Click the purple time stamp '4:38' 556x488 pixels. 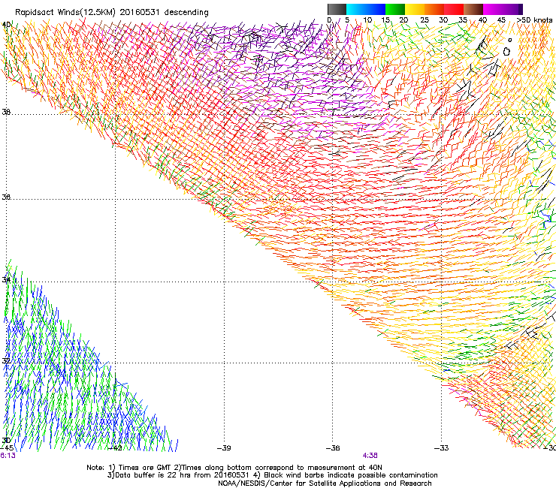click(370, 456)
